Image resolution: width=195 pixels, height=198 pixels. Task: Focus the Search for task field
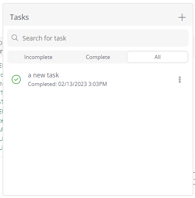tap(98, 38)
